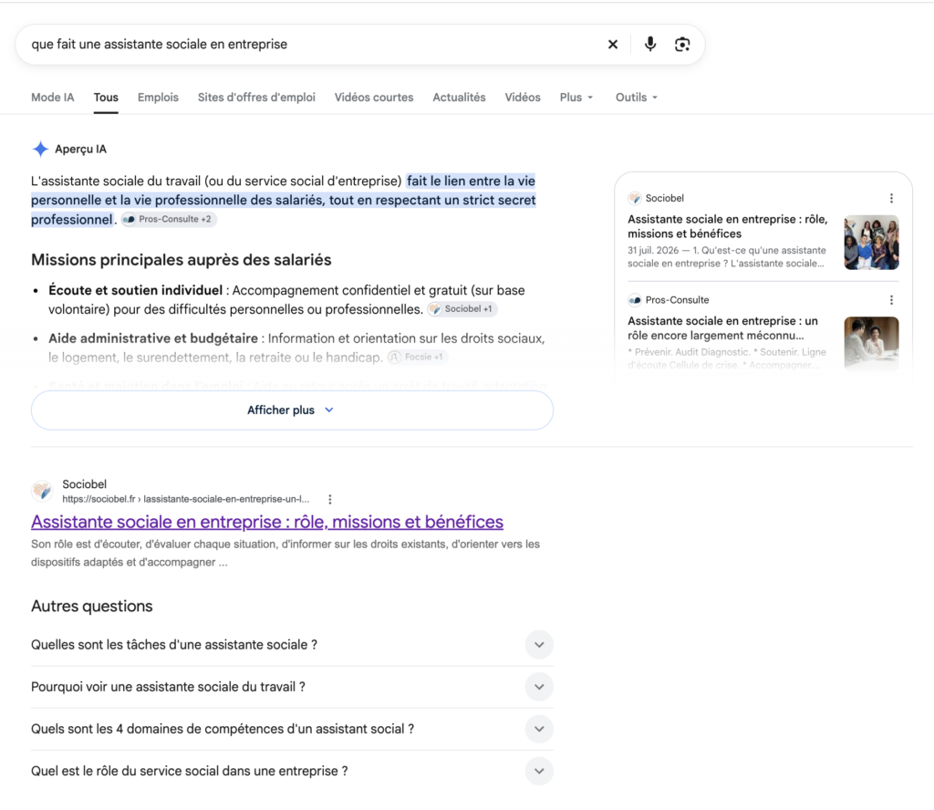
Task: Click the sociobel.fr URL breadcrumb
Action: [186, 499]
